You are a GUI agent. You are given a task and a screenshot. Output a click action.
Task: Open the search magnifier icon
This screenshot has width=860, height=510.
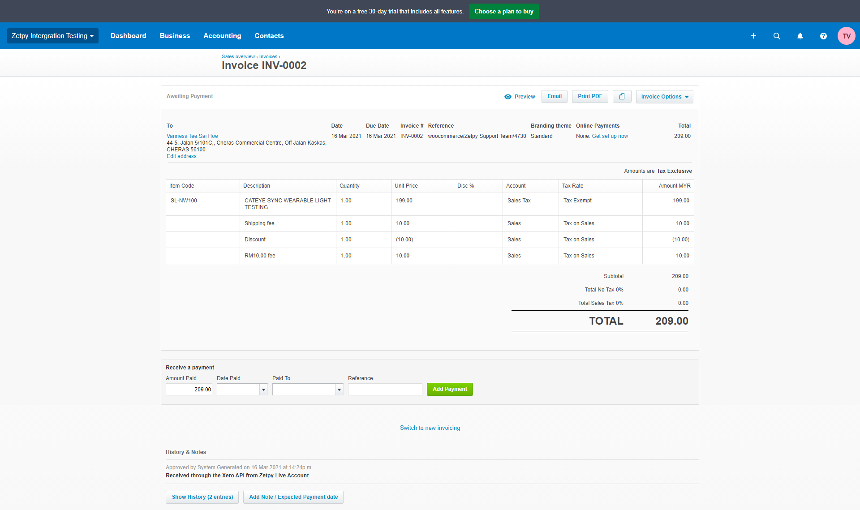pyautogui.click(x=777, y=36)
